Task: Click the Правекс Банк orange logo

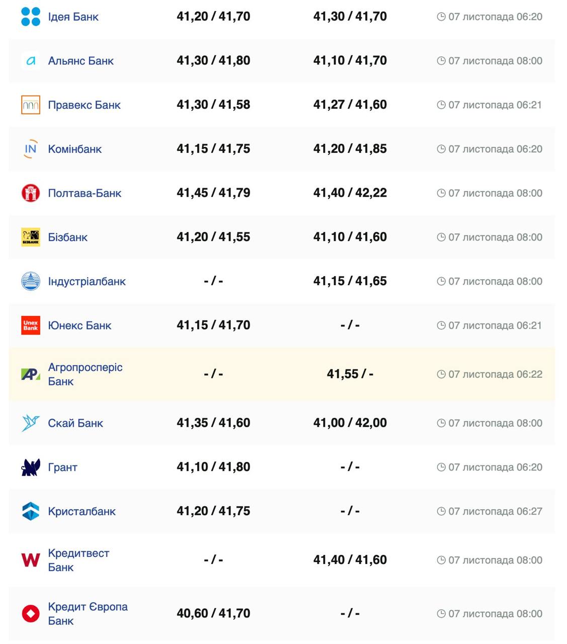Action: click(31, 105)
